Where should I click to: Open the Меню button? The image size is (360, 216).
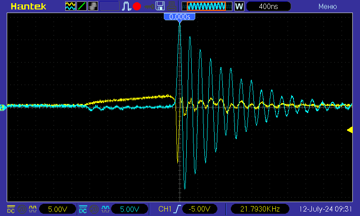click(328, 6)
